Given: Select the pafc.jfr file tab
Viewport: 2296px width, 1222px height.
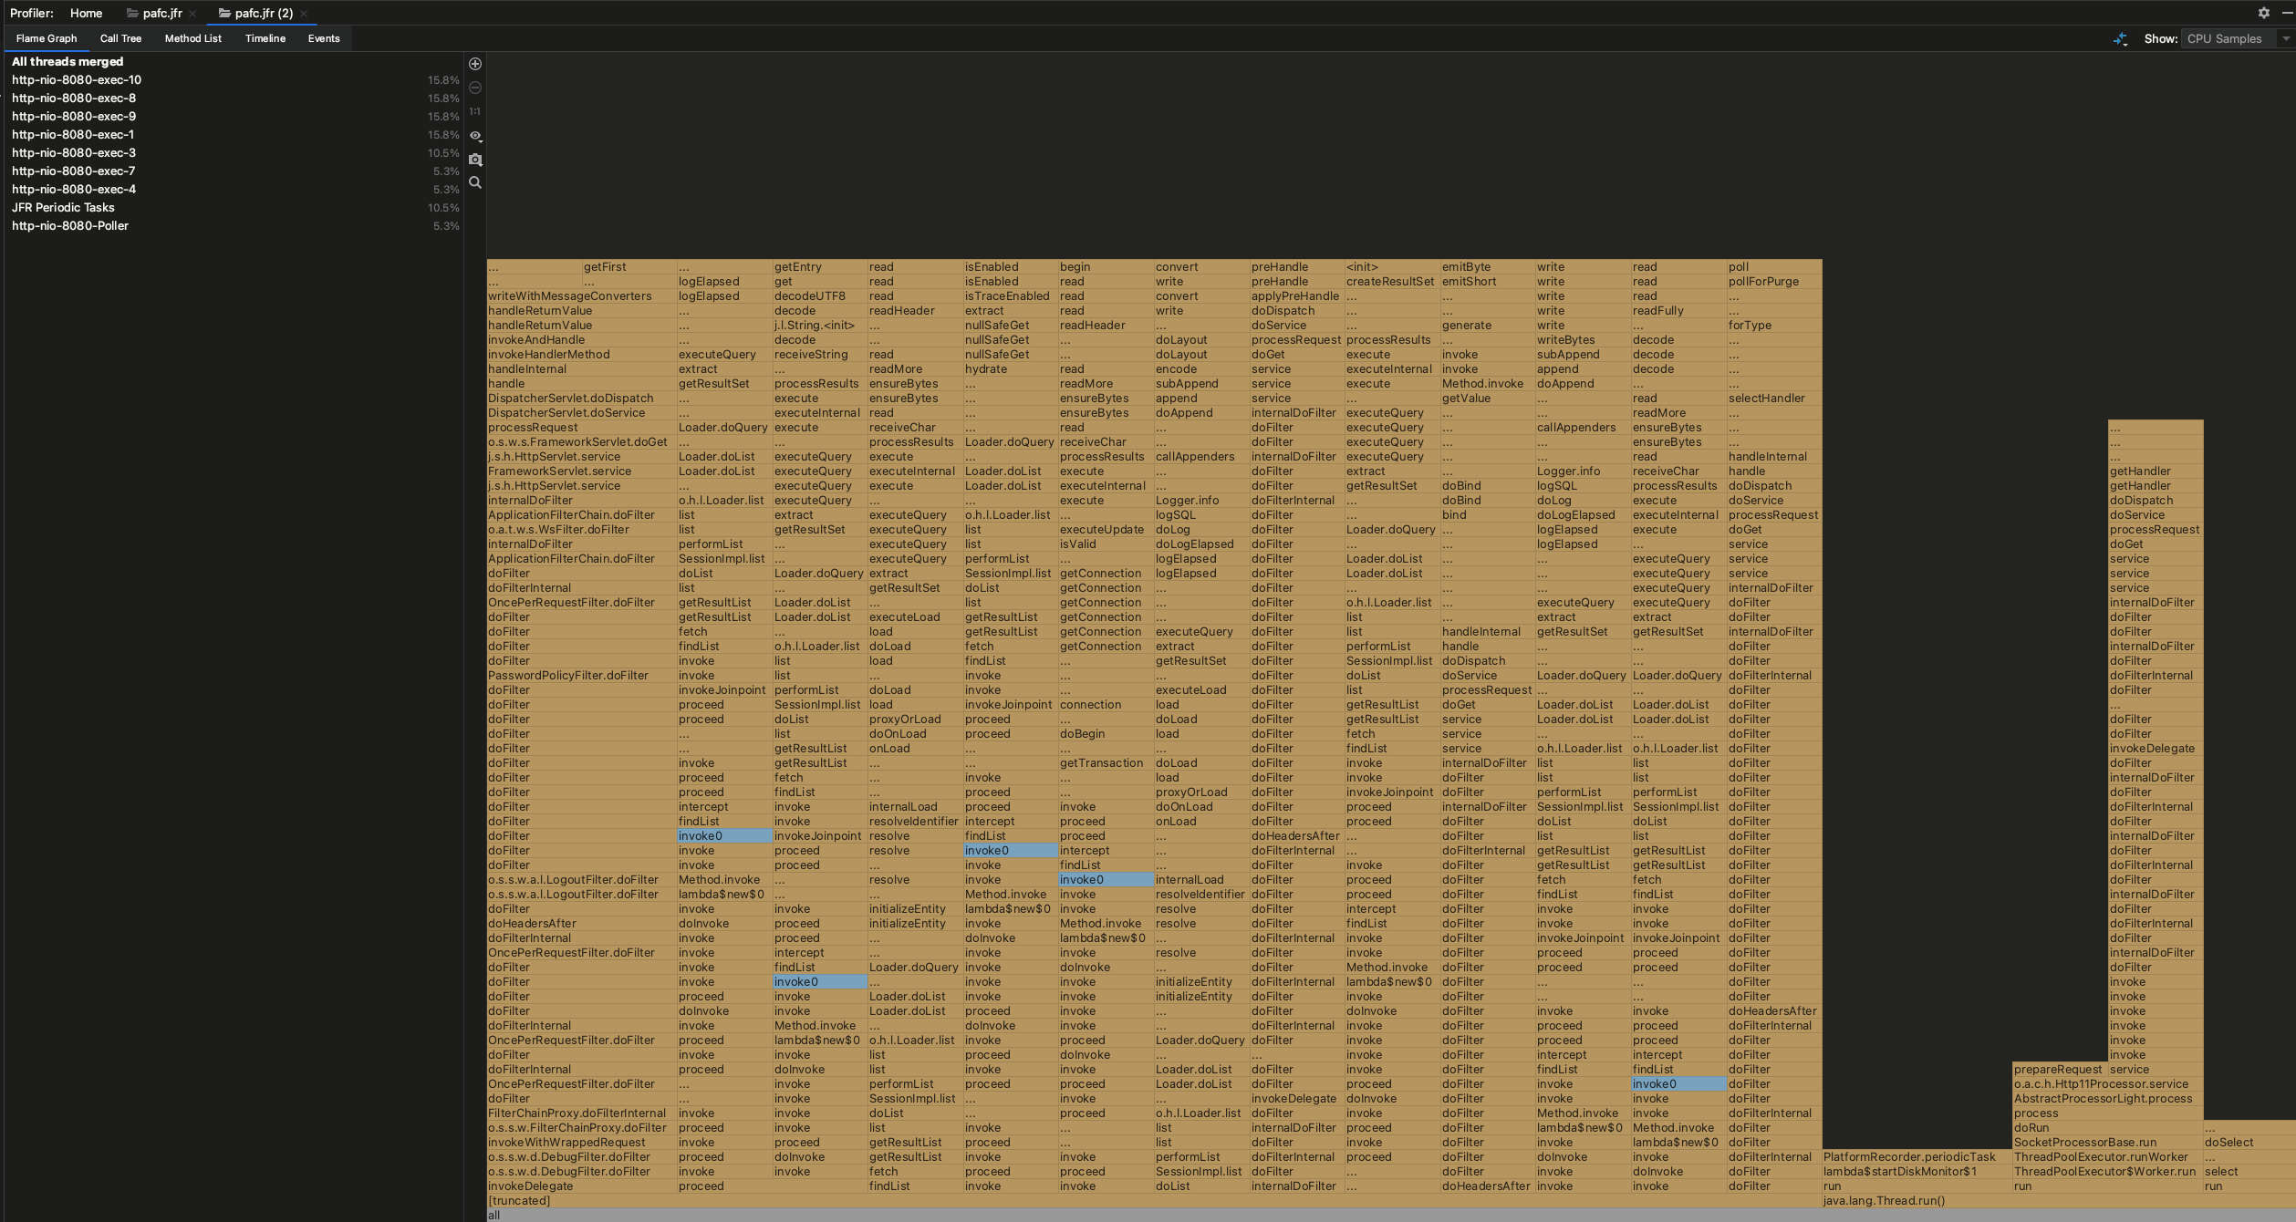Looking at the screenshot, I should pos(161,13).
